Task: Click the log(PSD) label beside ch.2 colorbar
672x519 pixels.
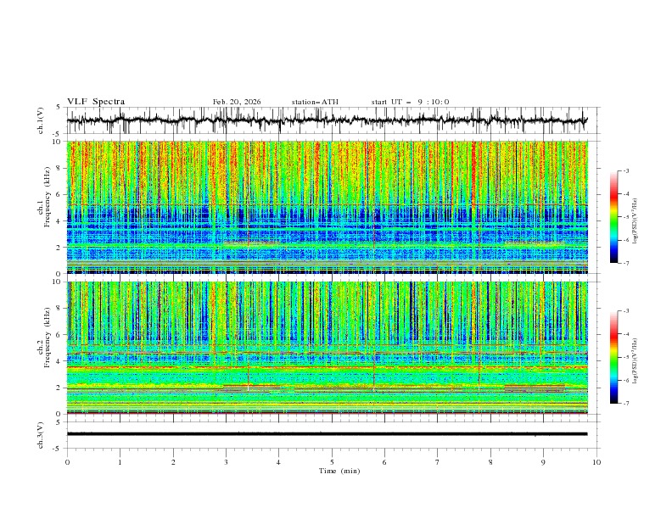Action: tap(636, 360)
